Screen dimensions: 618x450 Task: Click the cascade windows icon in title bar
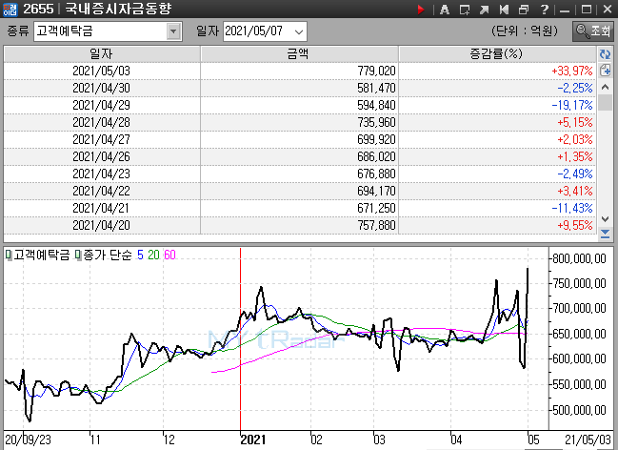click(524, 10)
